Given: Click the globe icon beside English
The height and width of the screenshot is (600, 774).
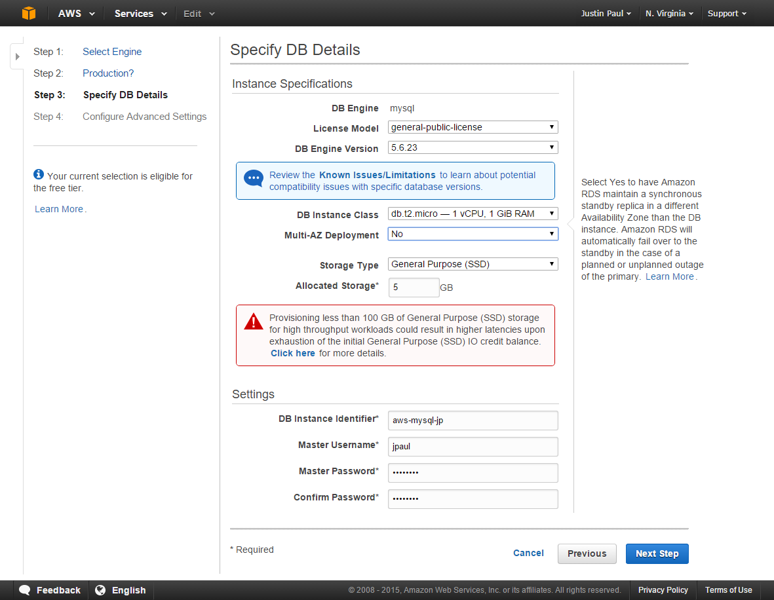Looking at the screenshot, I should click(x=100, y=590).
